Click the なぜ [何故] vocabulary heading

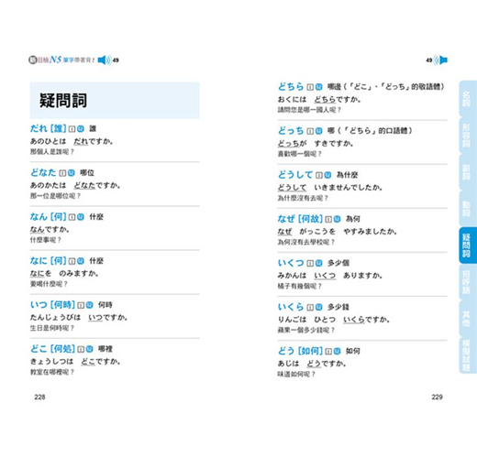300,219
